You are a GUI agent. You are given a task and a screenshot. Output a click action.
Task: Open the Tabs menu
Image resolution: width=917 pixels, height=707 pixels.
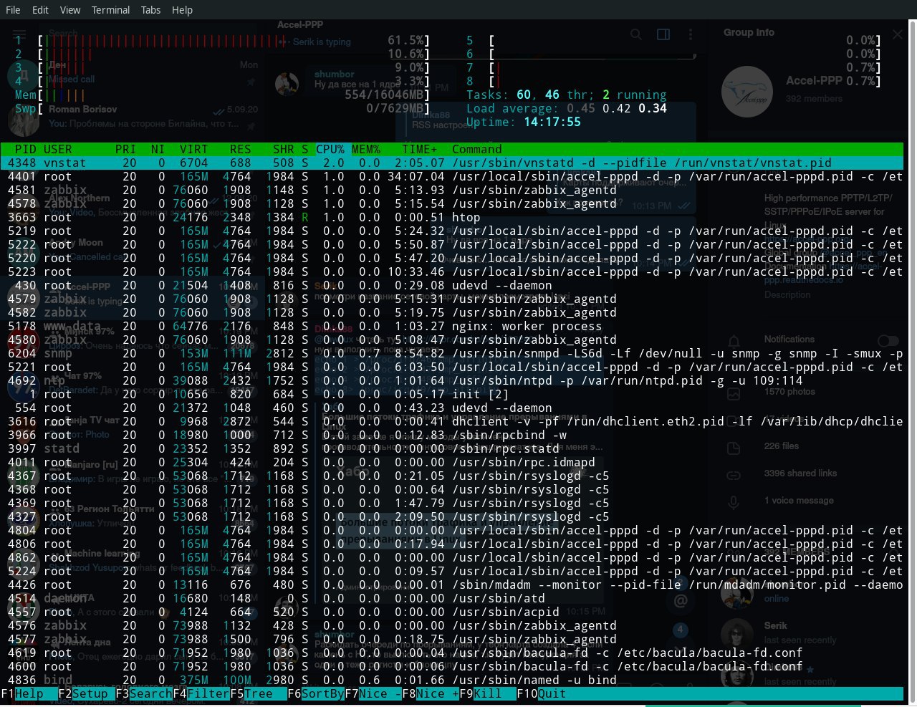pos(150,10)
